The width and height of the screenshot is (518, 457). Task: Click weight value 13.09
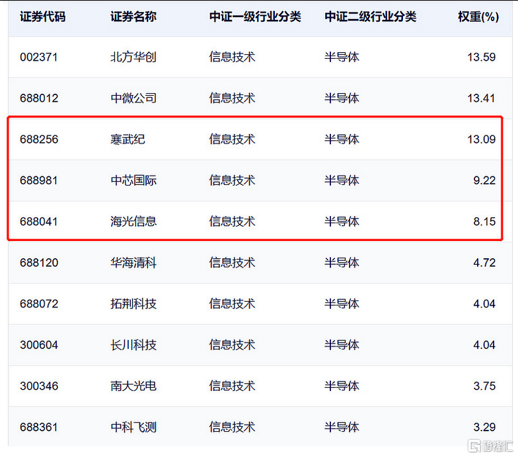(x=481, y=139)
